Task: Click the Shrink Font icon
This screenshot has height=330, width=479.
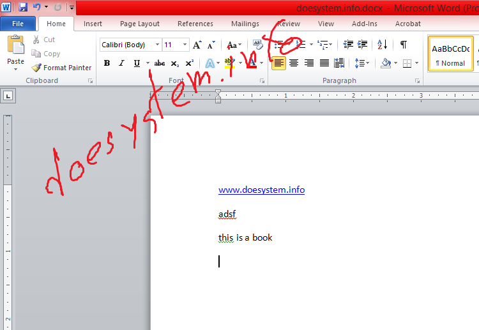Action: tap(211, 45)
